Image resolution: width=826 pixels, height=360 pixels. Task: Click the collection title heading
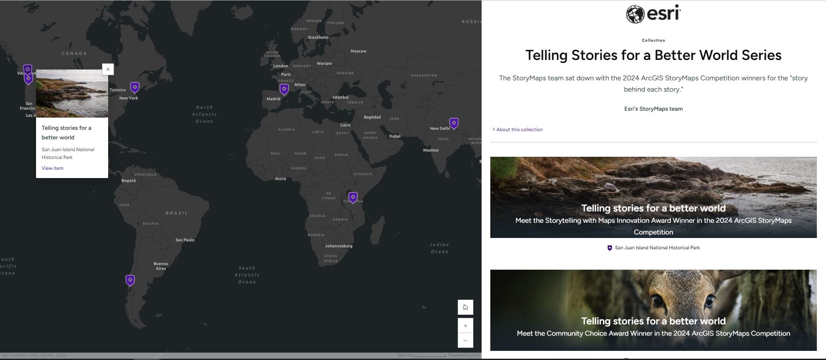pyautogui.click(x=653, y=56)
